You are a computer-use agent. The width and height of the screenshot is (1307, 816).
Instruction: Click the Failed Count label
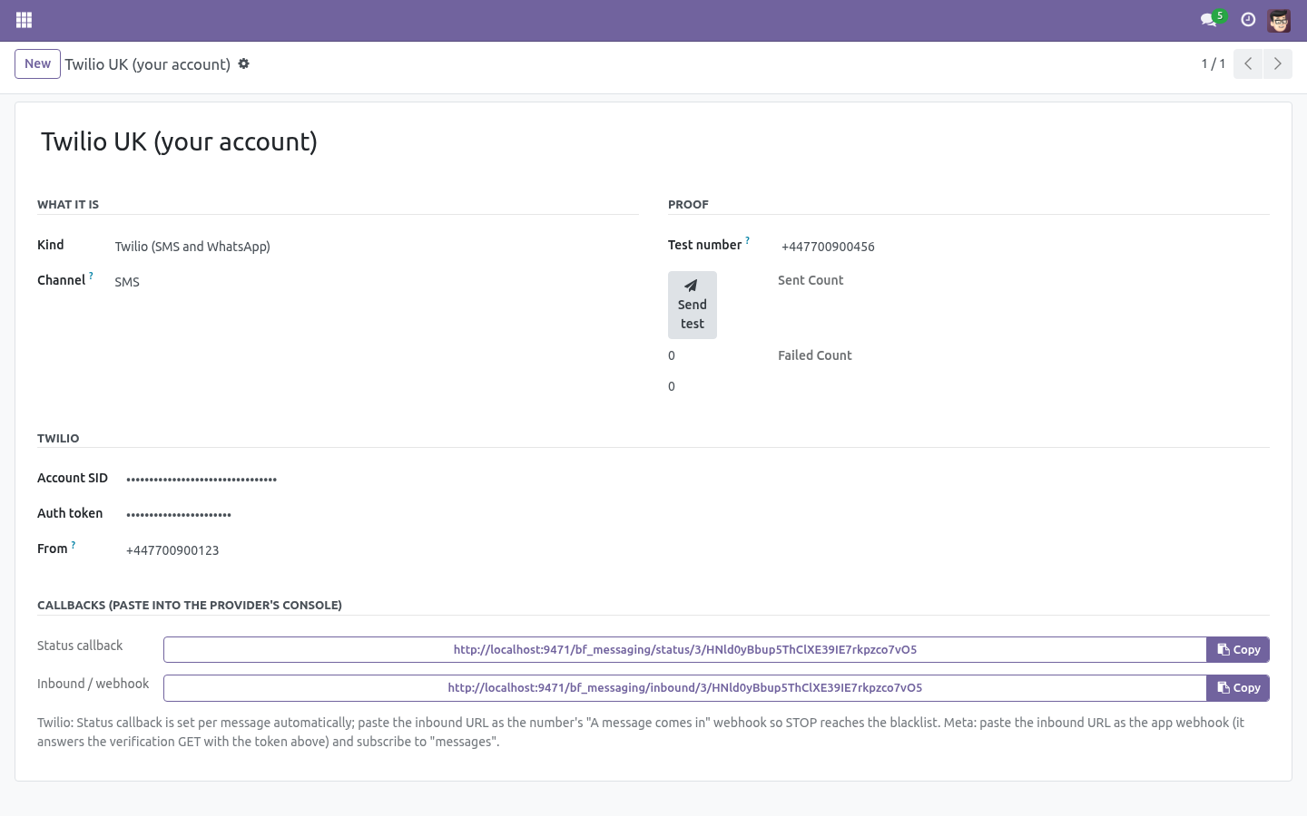tap(815, 355)
